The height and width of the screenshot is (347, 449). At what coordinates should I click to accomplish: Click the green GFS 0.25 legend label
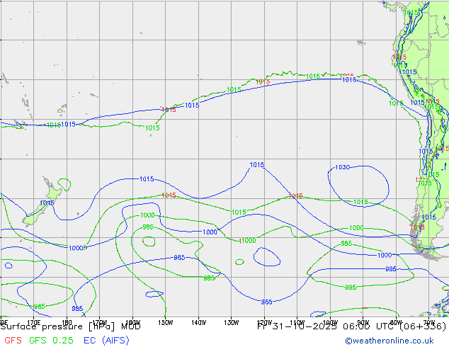coord(51,340)
